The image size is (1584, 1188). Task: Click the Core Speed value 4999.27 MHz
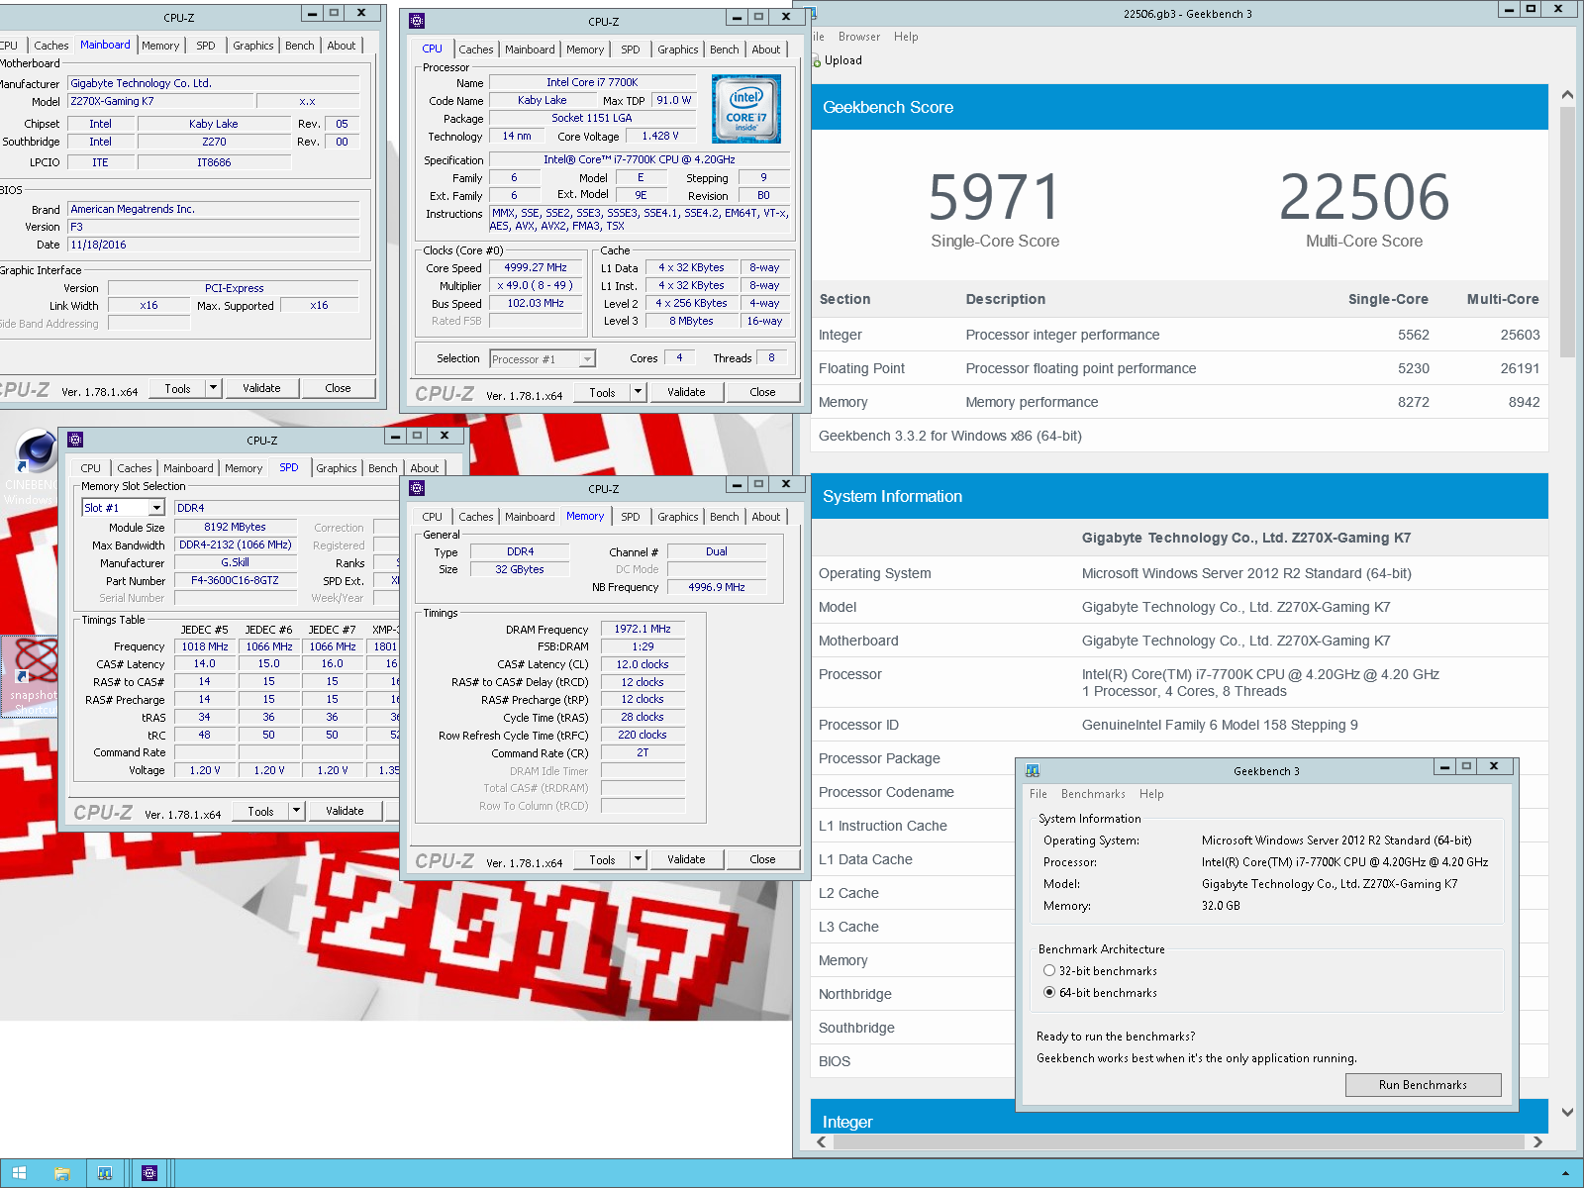tap(536, 267)
